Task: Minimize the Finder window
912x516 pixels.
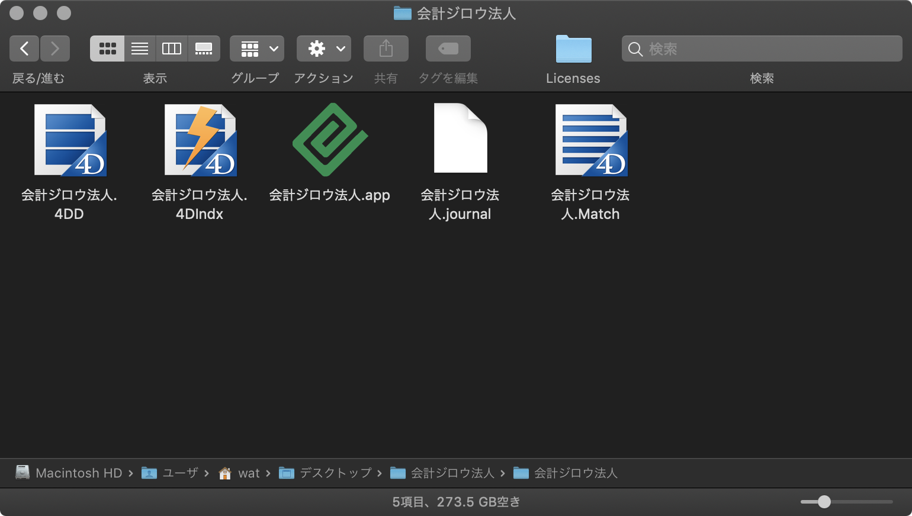Action: 40,13
